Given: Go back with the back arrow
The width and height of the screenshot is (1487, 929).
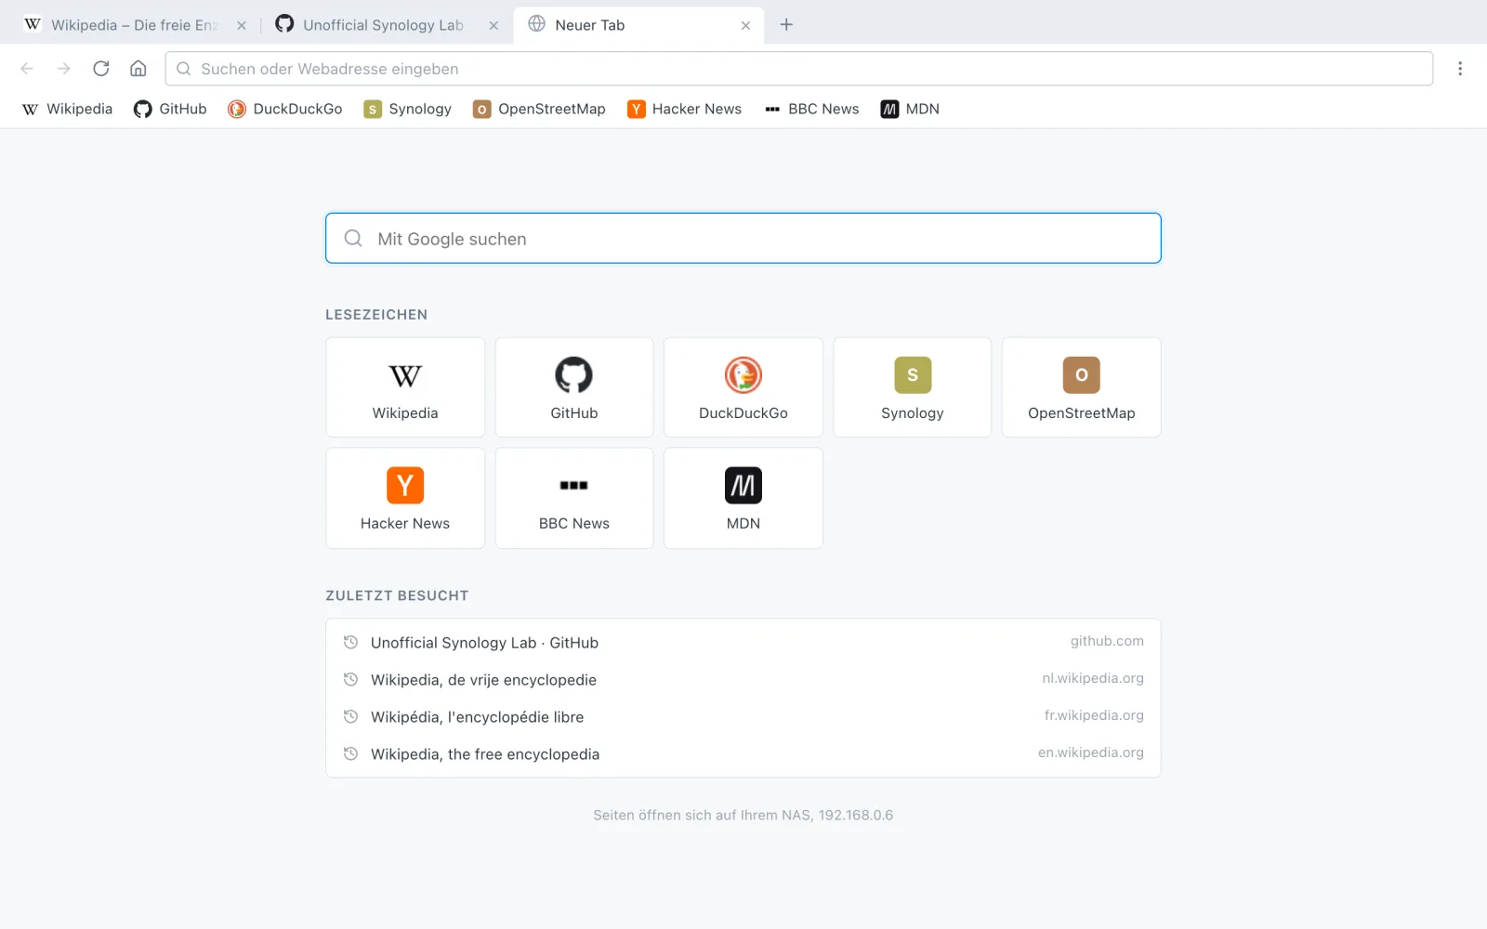Looking at the screenshot, I should click(27, 69).
